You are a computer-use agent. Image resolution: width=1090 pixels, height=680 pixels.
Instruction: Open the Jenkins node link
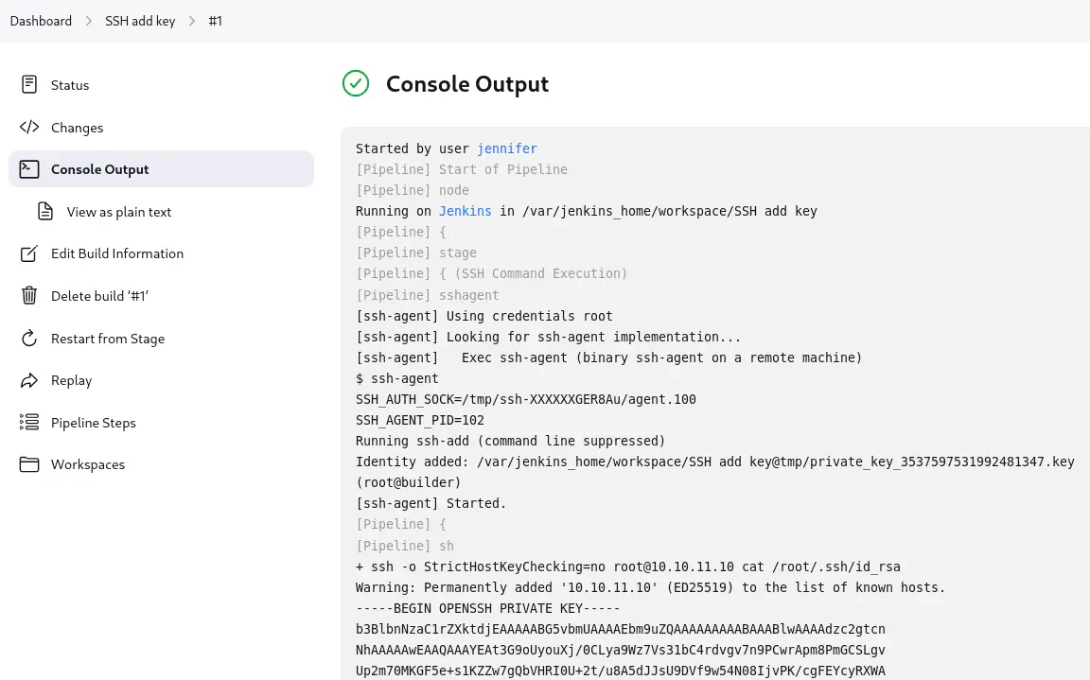[465, 211]
